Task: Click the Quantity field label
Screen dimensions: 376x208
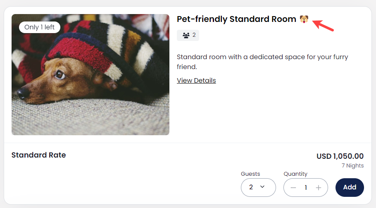Action: coord(295,174)
